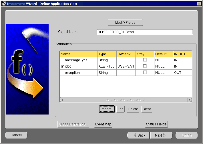Toggle Array checkbox for exception
This screenshot has height=144, width=203.
(145, 72)
